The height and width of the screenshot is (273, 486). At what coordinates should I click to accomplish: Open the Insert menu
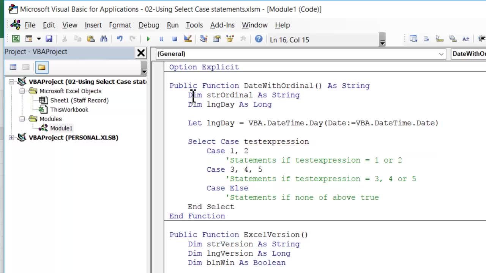pos(93,25)
